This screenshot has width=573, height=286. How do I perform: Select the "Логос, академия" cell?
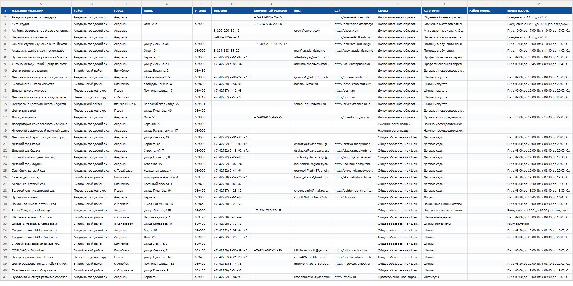(x=41, y=117)
